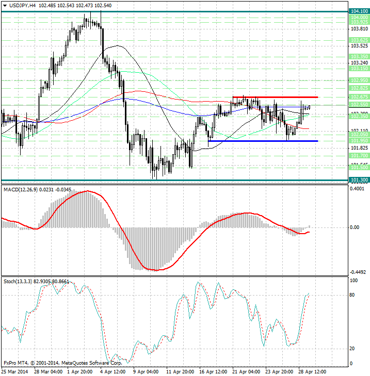
Task: Select the 28 Apr 12:00 time label
Action: point(312,372)
